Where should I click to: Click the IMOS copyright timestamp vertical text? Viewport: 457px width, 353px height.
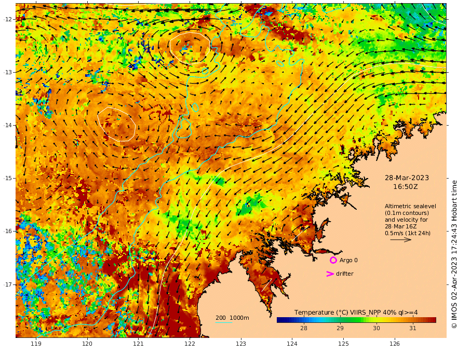click(x=454, y=254)
